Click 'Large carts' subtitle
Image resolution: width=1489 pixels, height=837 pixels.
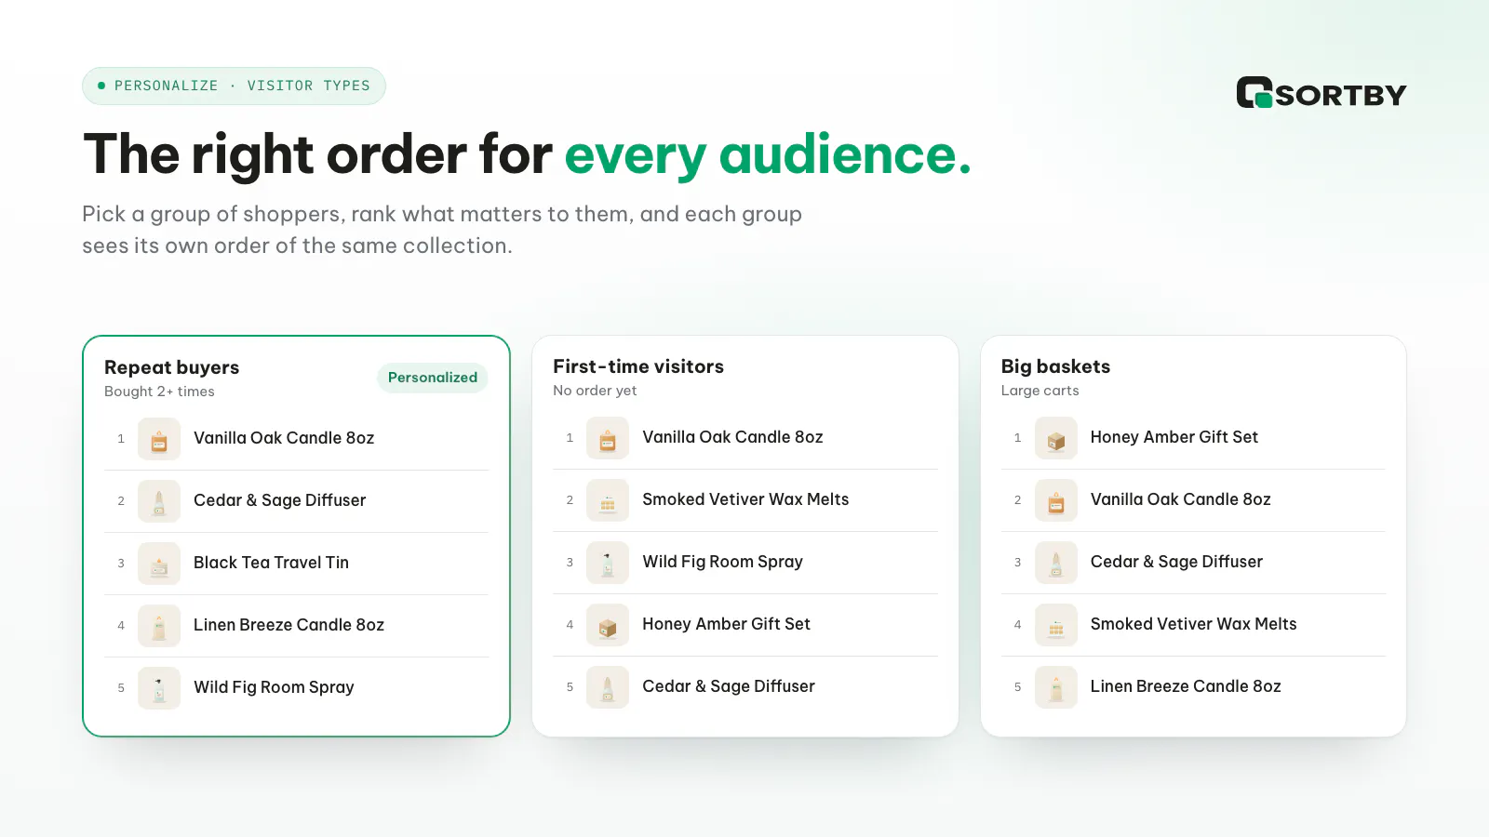(1040, 391)
